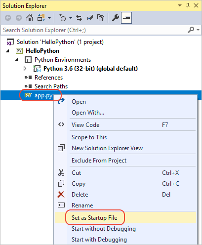The image size is (202, 245).
Task: Choose Delete in the context menu
Action: click(125, 195)
